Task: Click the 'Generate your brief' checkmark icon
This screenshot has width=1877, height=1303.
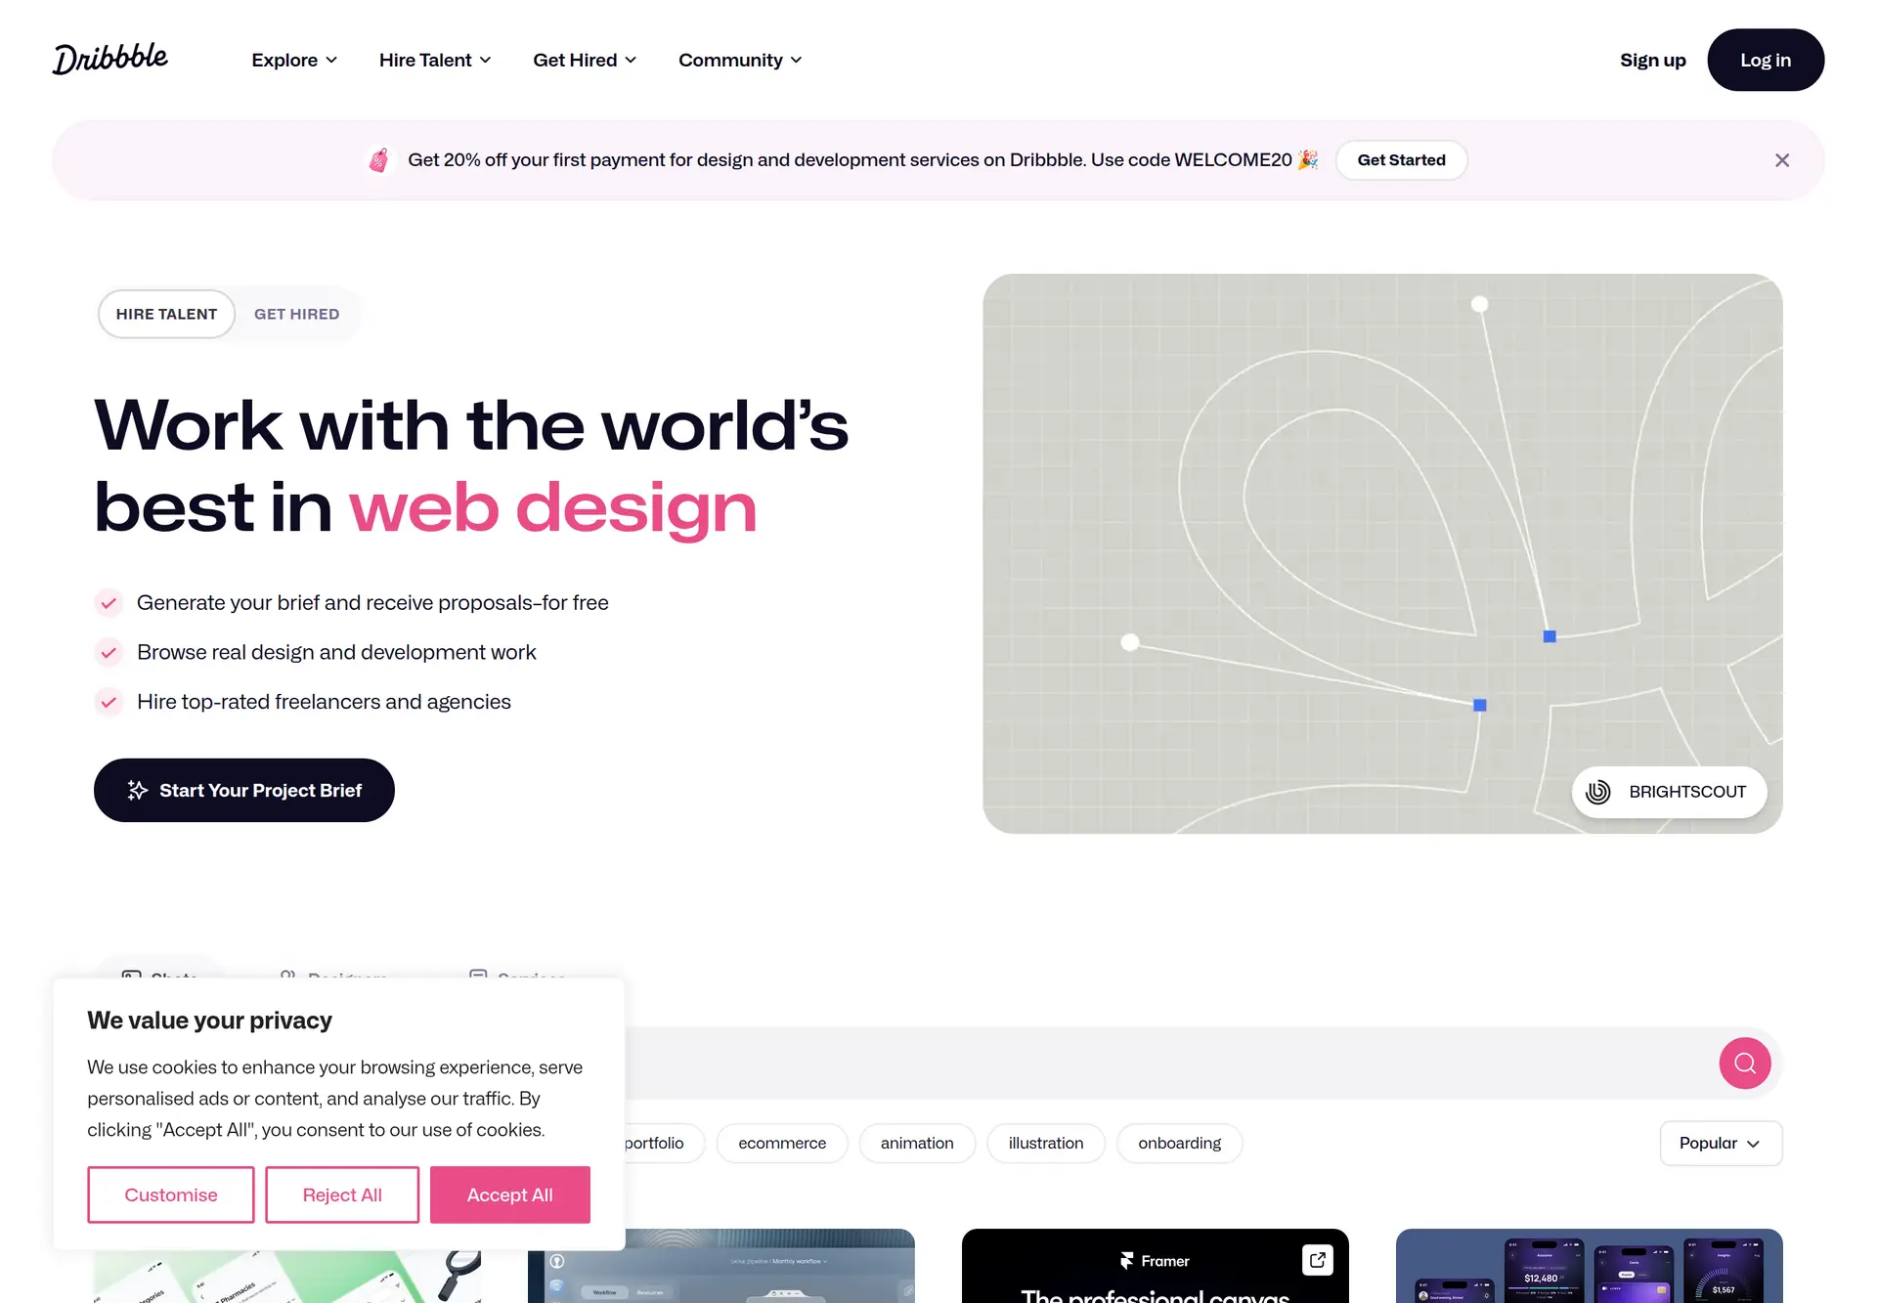Action: click(109, 603)
